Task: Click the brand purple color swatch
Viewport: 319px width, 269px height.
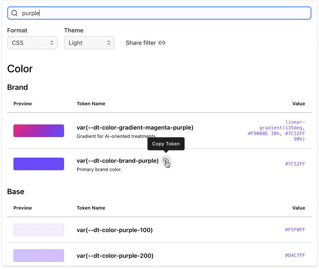Action: pyautogui.click(x=39, y=164)
